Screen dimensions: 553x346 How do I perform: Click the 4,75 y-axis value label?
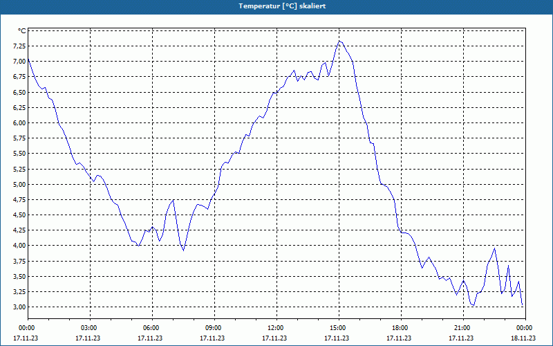click(21, 199)
